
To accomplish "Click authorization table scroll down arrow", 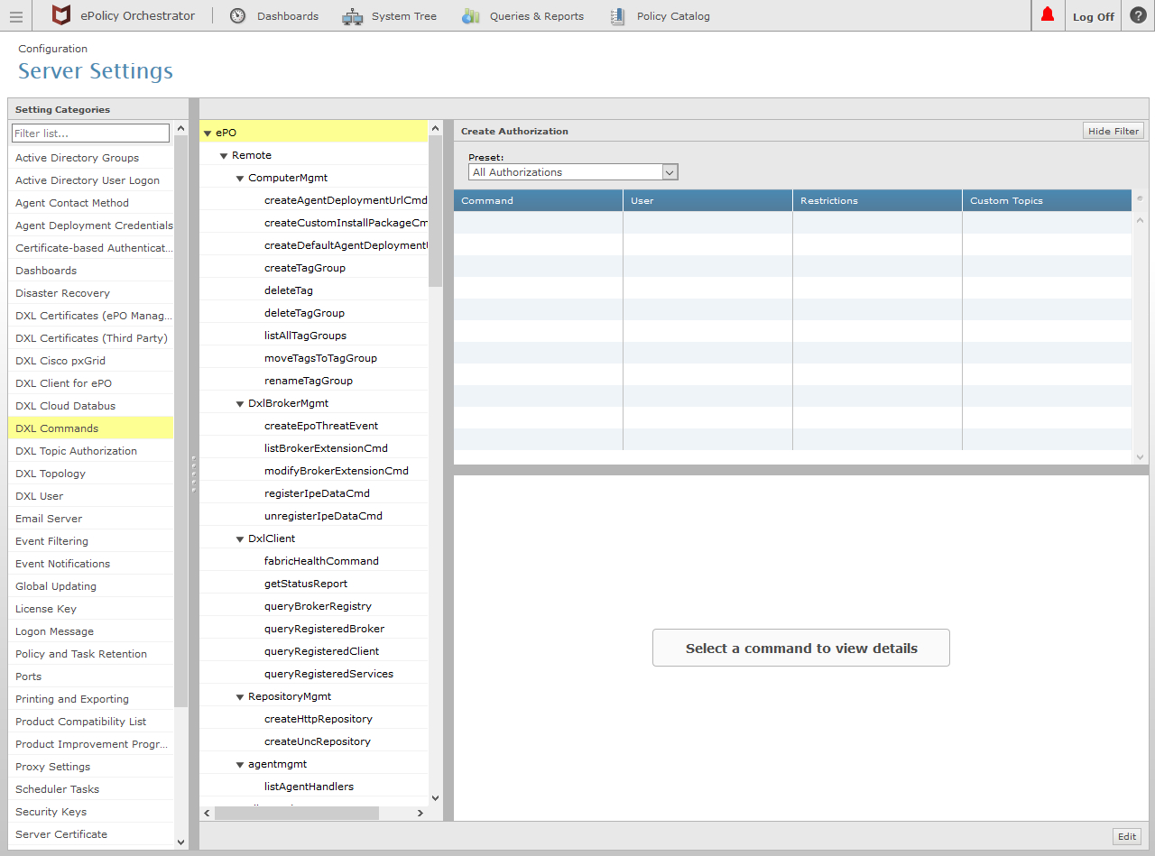I will (1140, 457).
